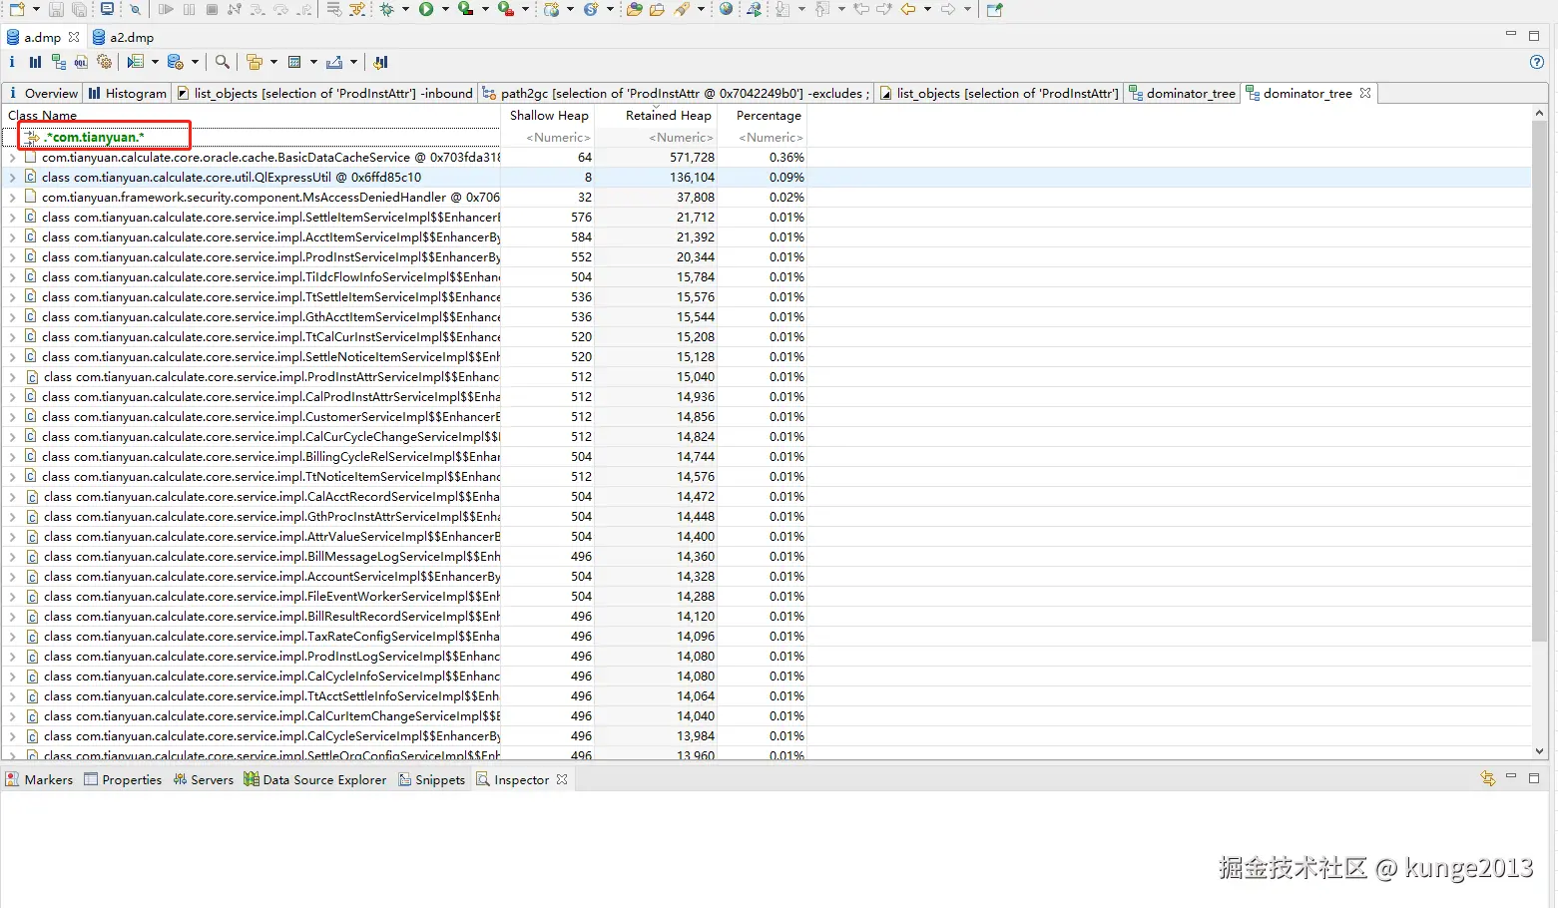Close the active dominator_tree tab
This screenshot has height=908, width=1558.
point(1365,93)
